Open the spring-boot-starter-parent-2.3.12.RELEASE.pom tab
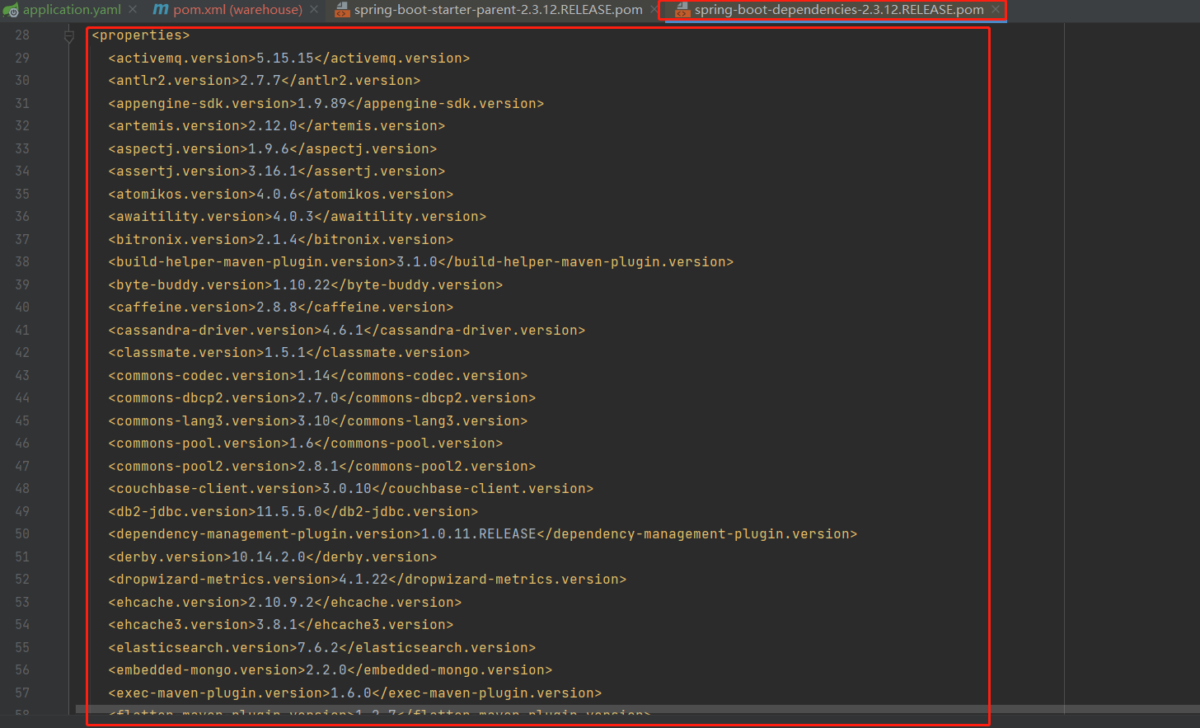The image size is (1200, 728). [x=498, y=10]
